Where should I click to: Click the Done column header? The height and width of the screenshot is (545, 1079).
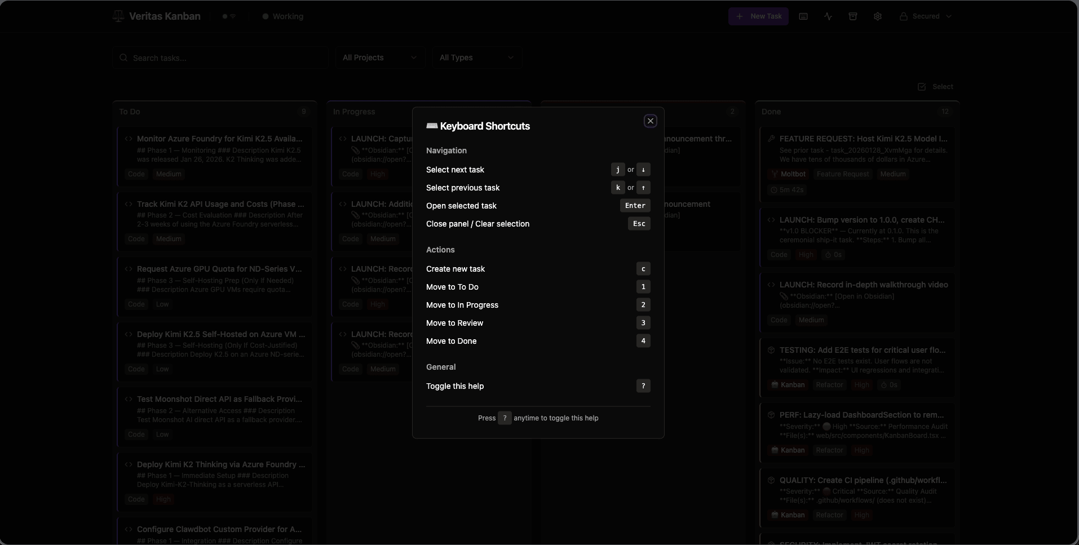771,112
